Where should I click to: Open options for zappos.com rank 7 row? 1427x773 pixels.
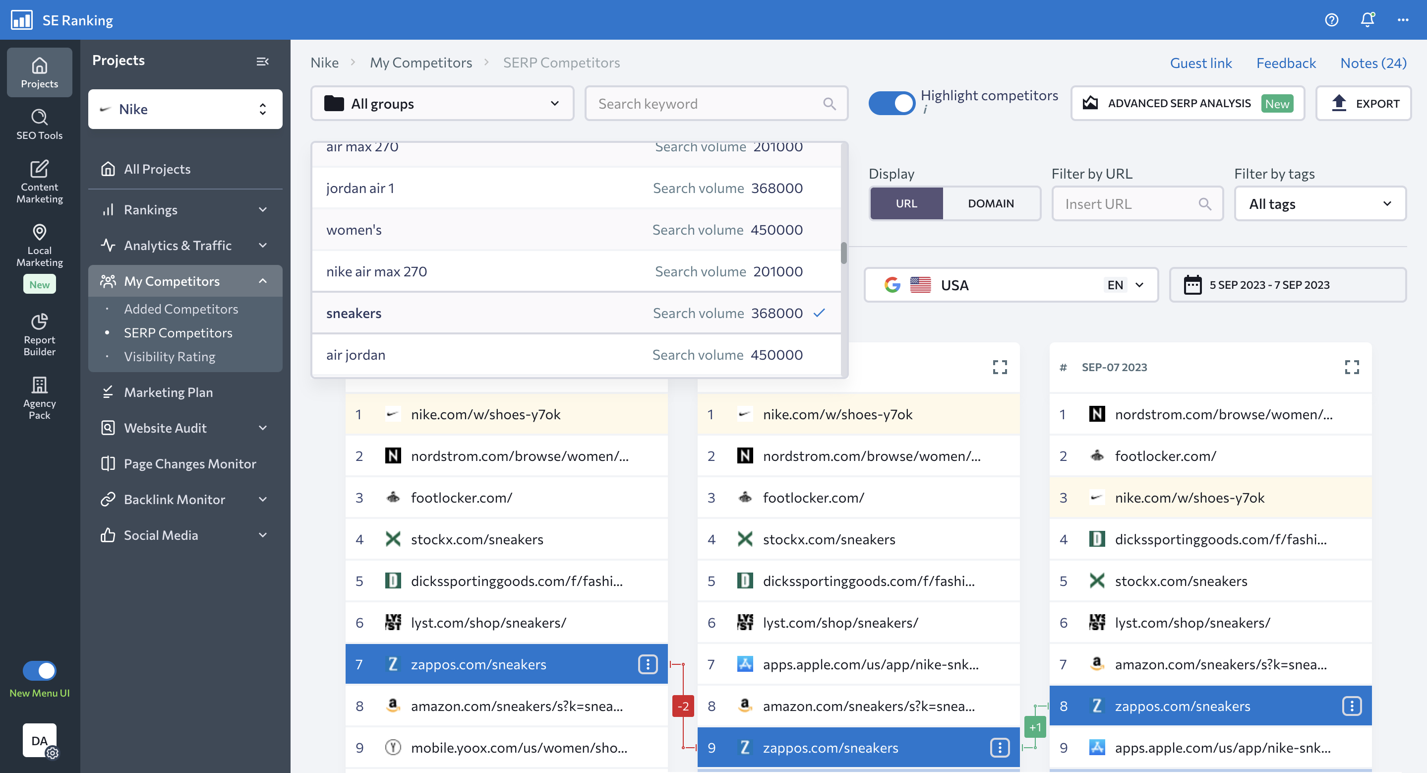648,664
